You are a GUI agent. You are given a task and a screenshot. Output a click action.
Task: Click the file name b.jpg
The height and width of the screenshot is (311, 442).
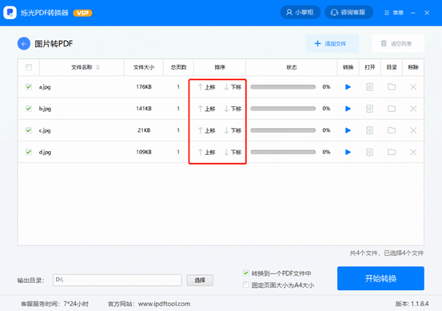point(45,109)
